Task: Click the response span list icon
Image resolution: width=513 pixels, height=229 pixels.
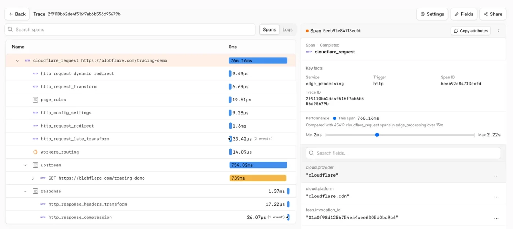Action: tap(36, 191)
